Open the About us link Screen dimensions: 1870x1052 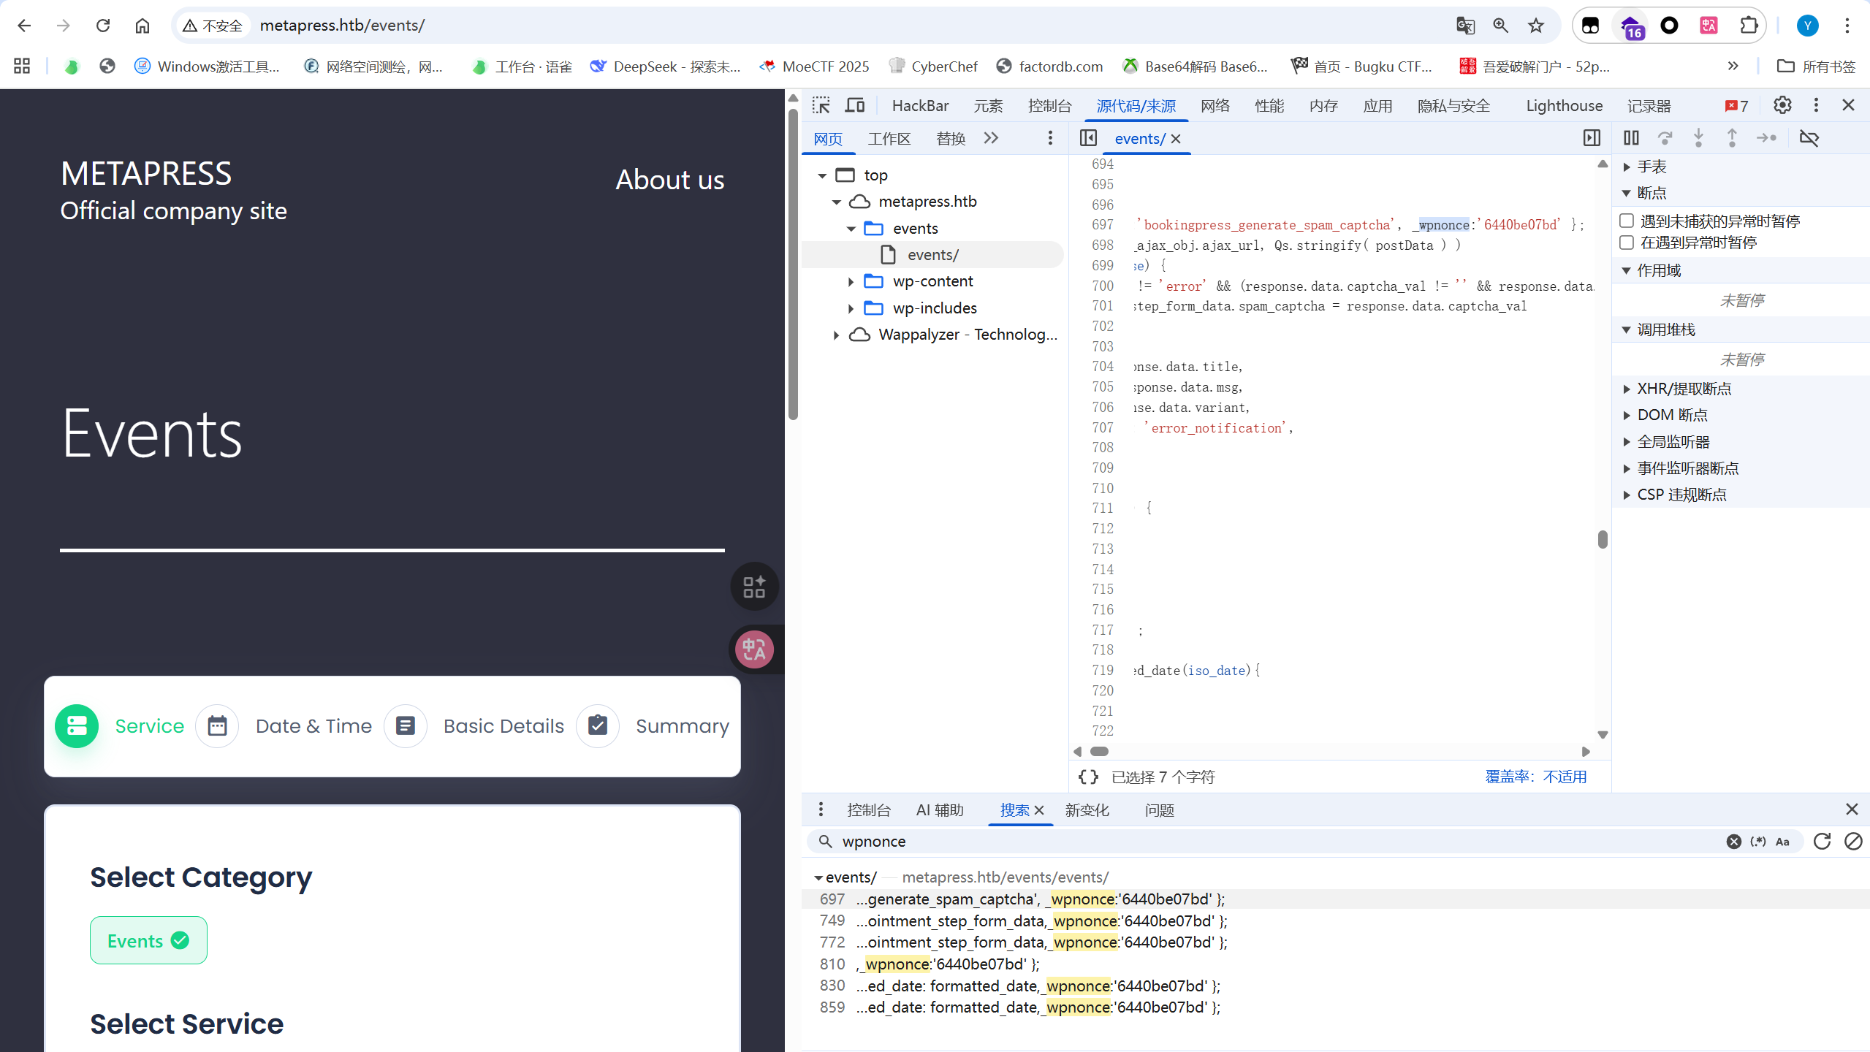point(669,180)
